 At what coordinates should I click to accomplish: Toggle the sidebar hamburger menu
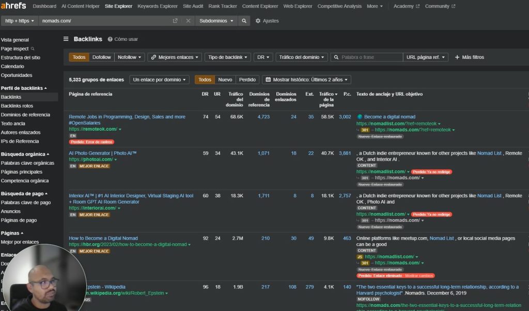click(x=66, y=39)
